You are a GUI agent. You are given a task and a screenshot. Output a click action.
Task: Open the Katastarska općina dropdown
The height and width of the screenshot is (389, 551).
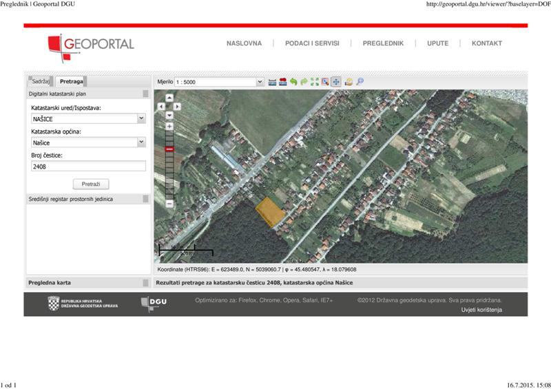coord(141,142)
